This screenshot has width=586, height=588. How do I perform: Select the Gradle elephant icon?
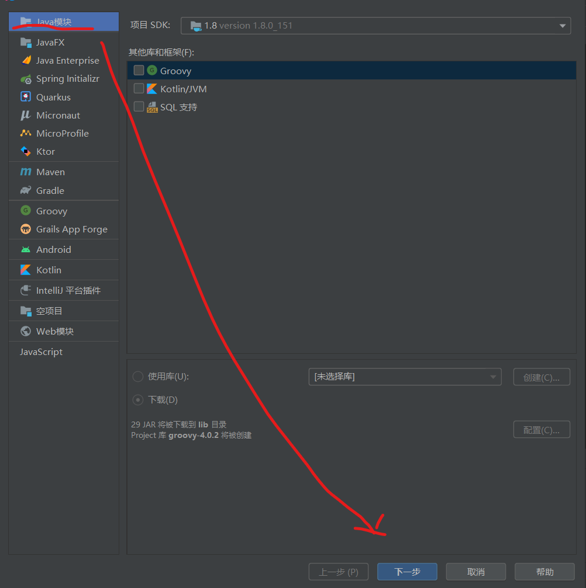click(x=26, y=190)
